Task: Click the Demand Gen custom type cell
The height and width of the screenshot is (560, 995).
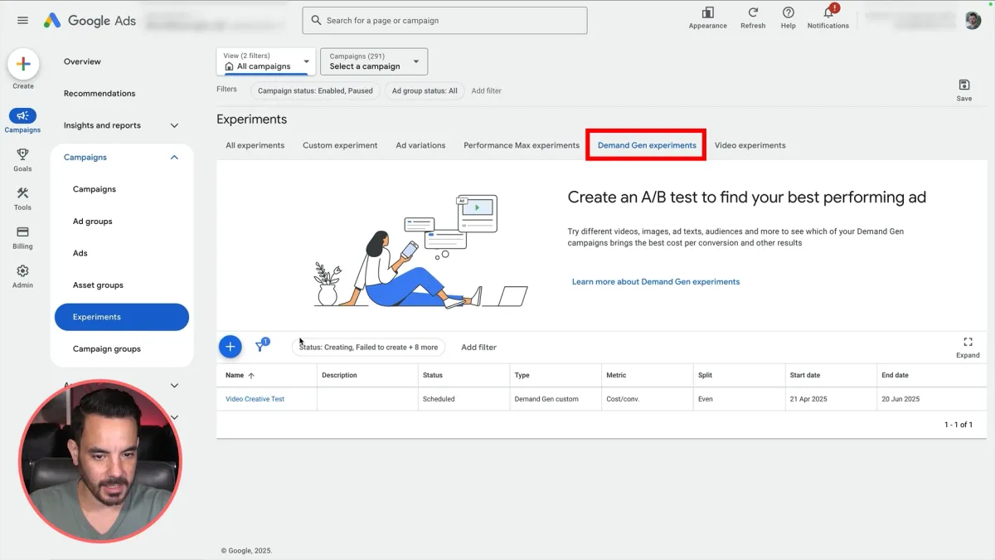Action: (x=546, y=399)
